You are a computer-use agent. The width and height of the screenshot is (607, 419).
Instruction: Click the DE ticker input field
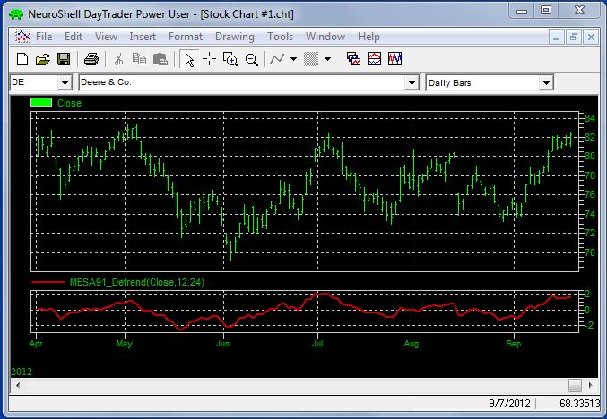point(34,82)
